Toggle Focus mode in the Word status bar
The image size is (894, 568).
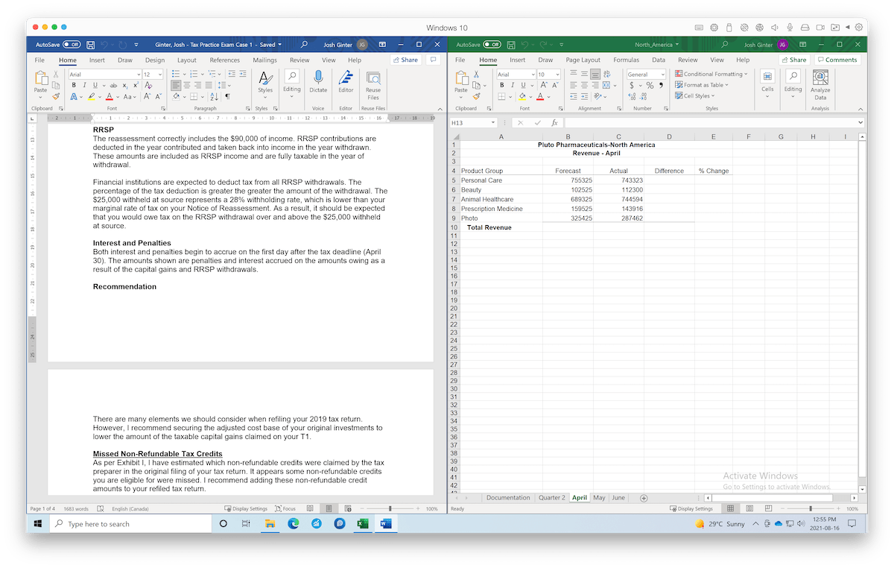(285, 509)
